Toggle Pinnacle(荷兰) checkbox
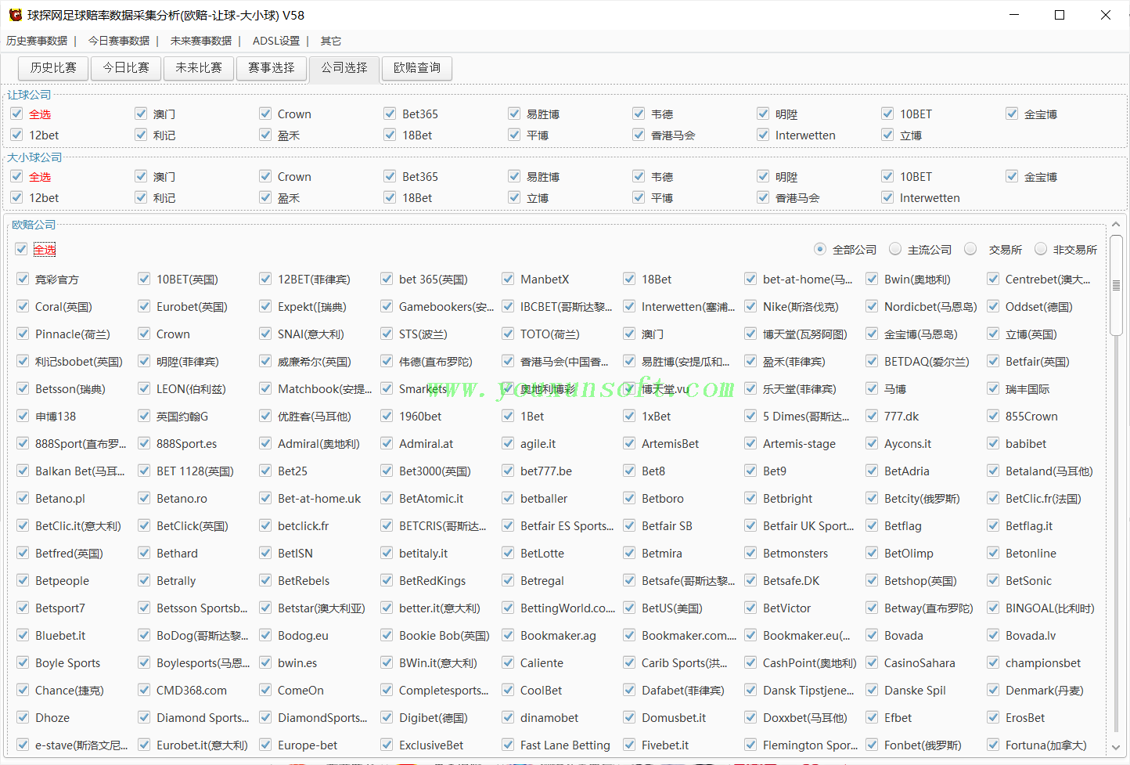Viewport: 1130px width, 765px height. (23, 334)
